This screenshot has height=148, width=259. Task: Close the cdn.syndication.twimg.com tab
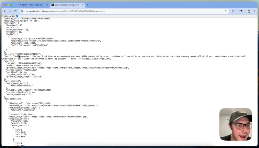tap(83, 5)
